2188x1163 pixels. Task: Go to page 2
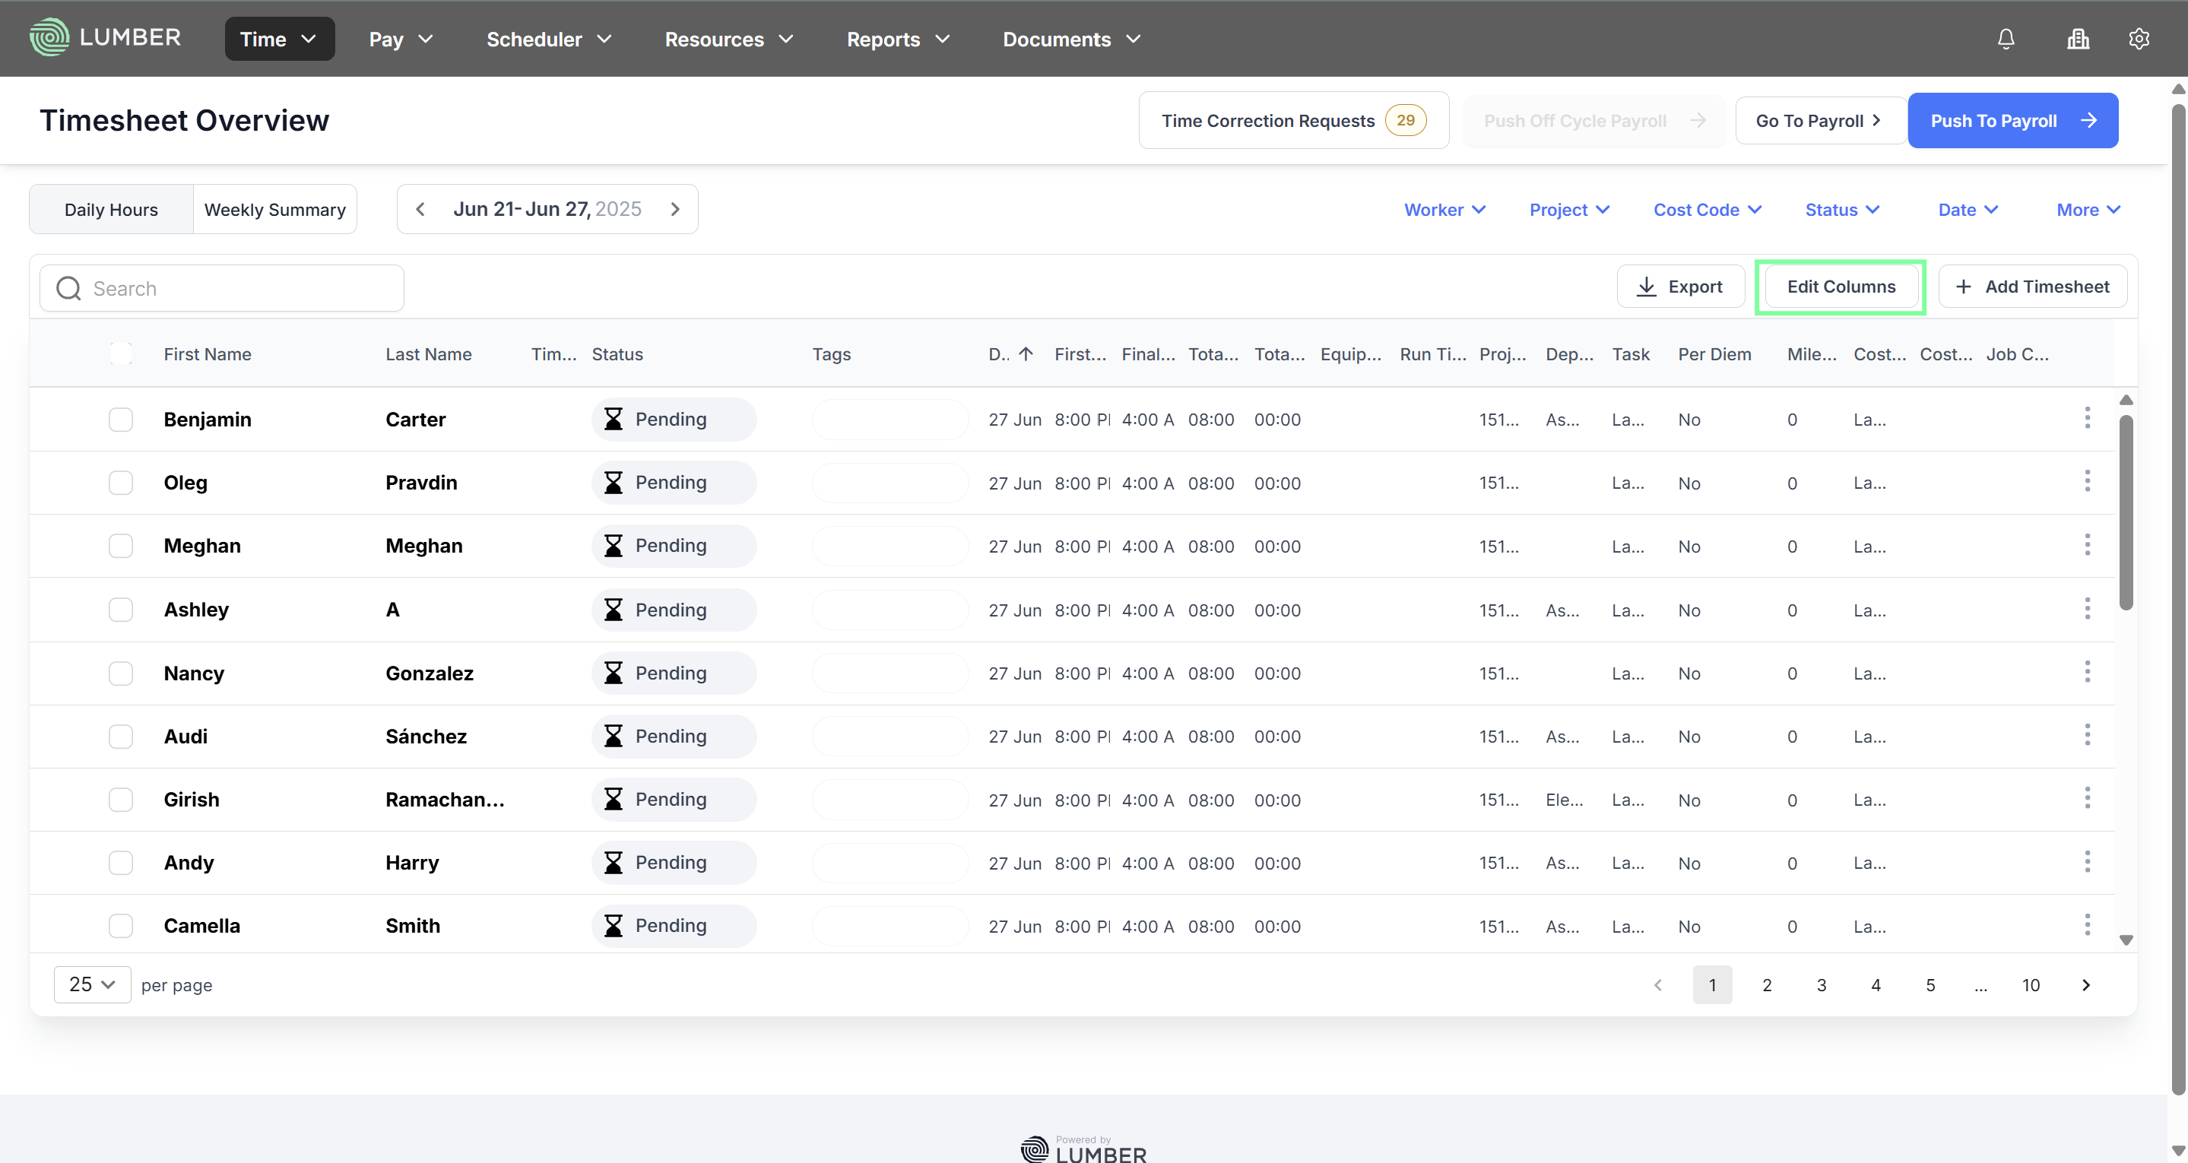[1767, 984]
